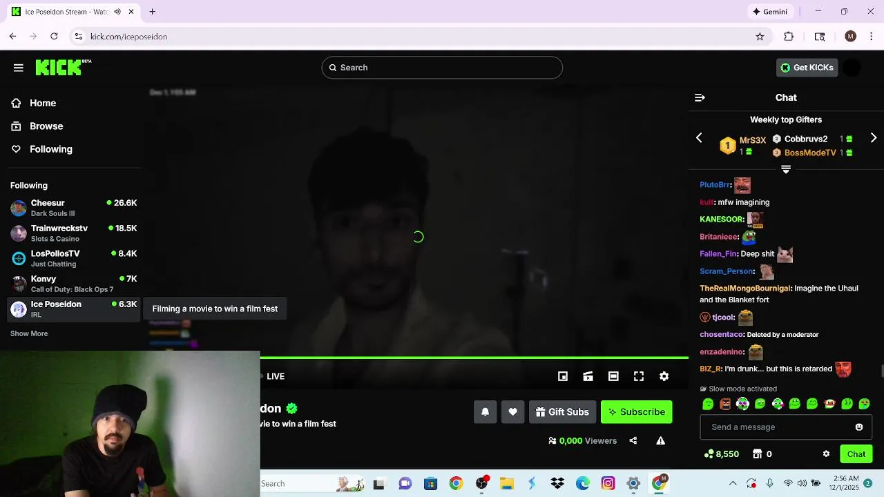Click the MrS3X top gifter name
The width and height of the screenshot is (884, 497).
pyautogui.click(x=752, y=140)
